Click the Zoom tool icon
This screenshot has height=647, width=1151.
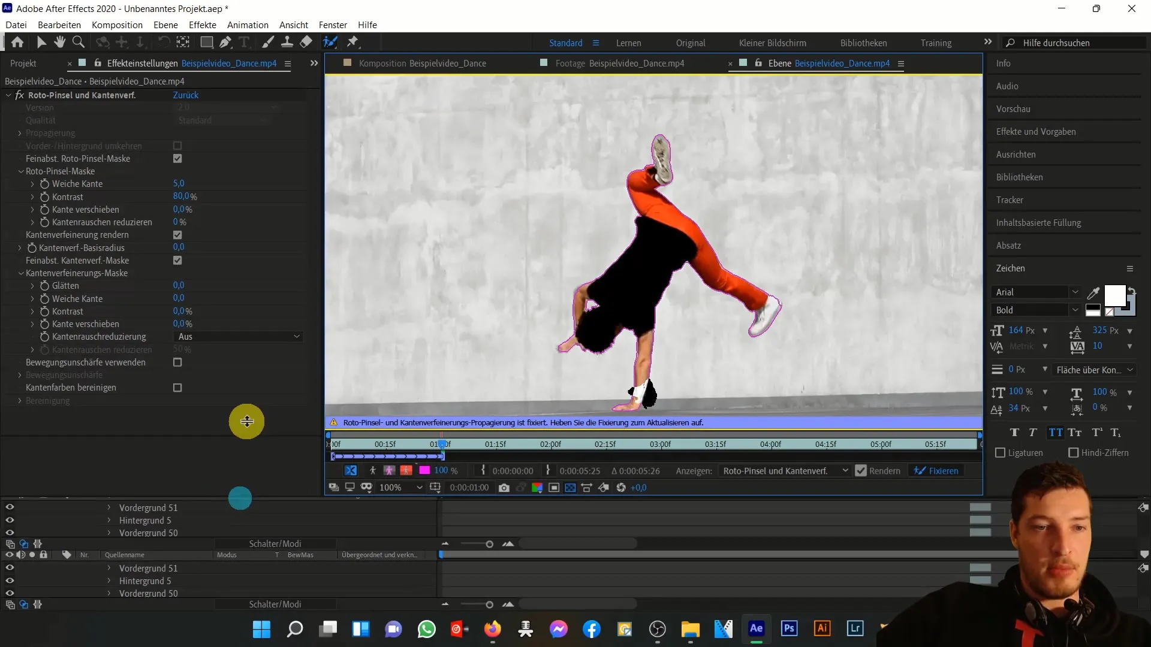pyautogui.click(x=77, y=42)
